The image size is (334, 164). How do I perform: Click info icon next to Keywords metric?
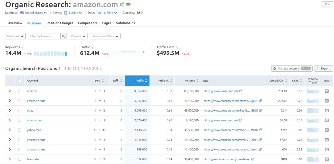pyautogui.click(x=23, y=47)
